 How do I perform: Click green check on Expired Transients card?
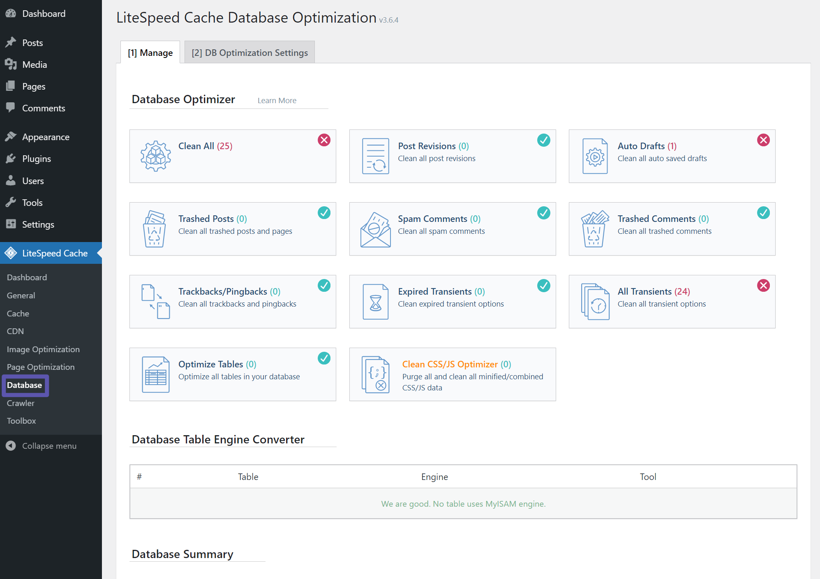click(x=544, y=286)
